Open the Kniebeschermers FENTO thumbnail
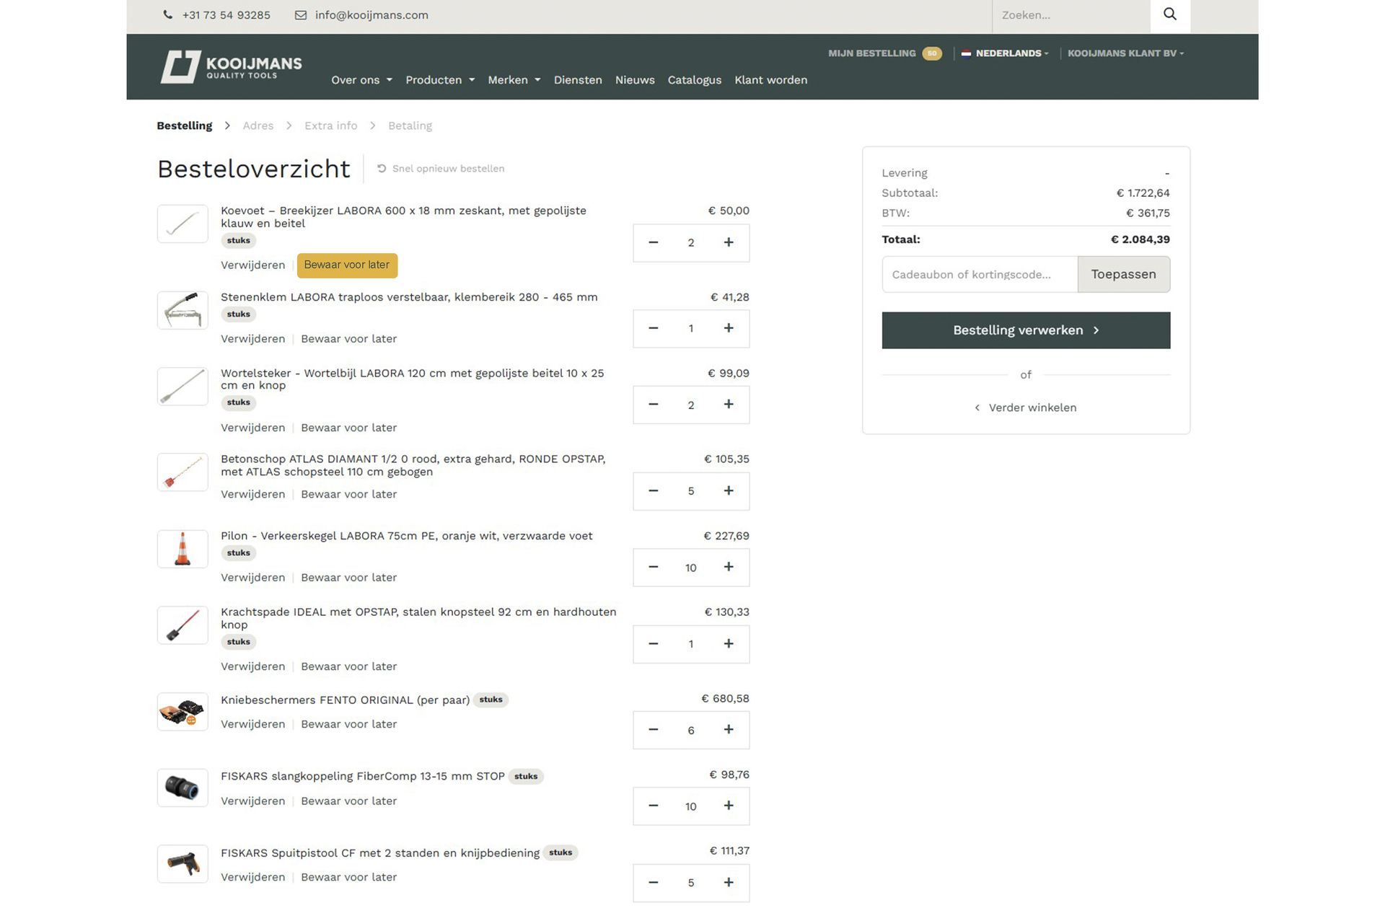Screen dimensions: 1385x921 [183, 712]
